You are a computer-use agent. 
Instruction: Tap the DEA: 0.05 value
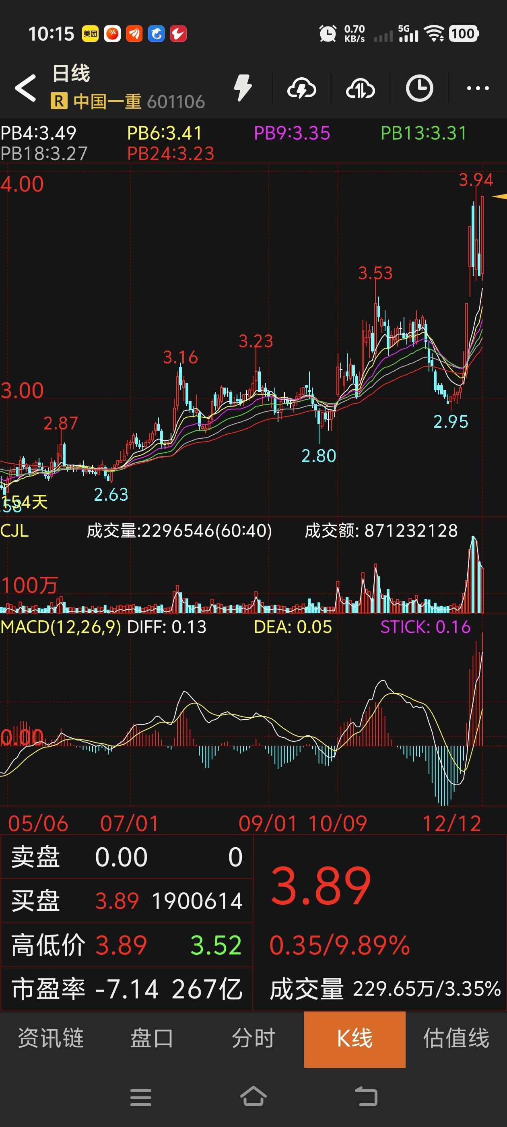293,627
